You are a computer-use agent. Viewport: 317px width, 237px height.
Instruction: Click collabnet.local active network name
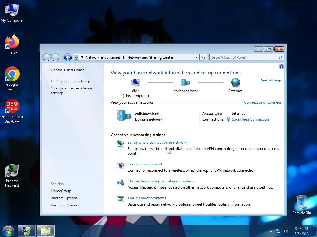pyautogui.click(x=147, y=114)
